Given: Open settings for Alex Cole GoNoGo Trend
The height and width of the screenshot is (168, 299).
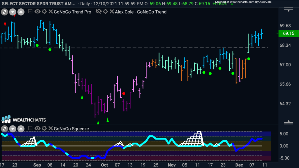Looking at the screenshot, I should pos(105,12).
